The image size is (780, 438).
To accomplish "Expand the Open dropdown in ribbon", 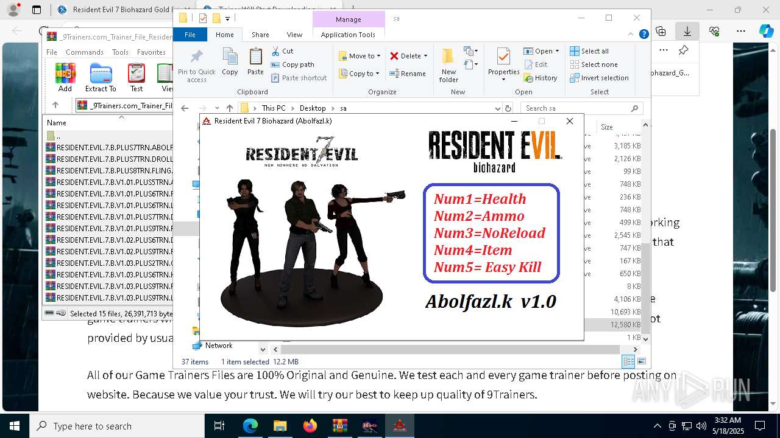I will 556,51.
